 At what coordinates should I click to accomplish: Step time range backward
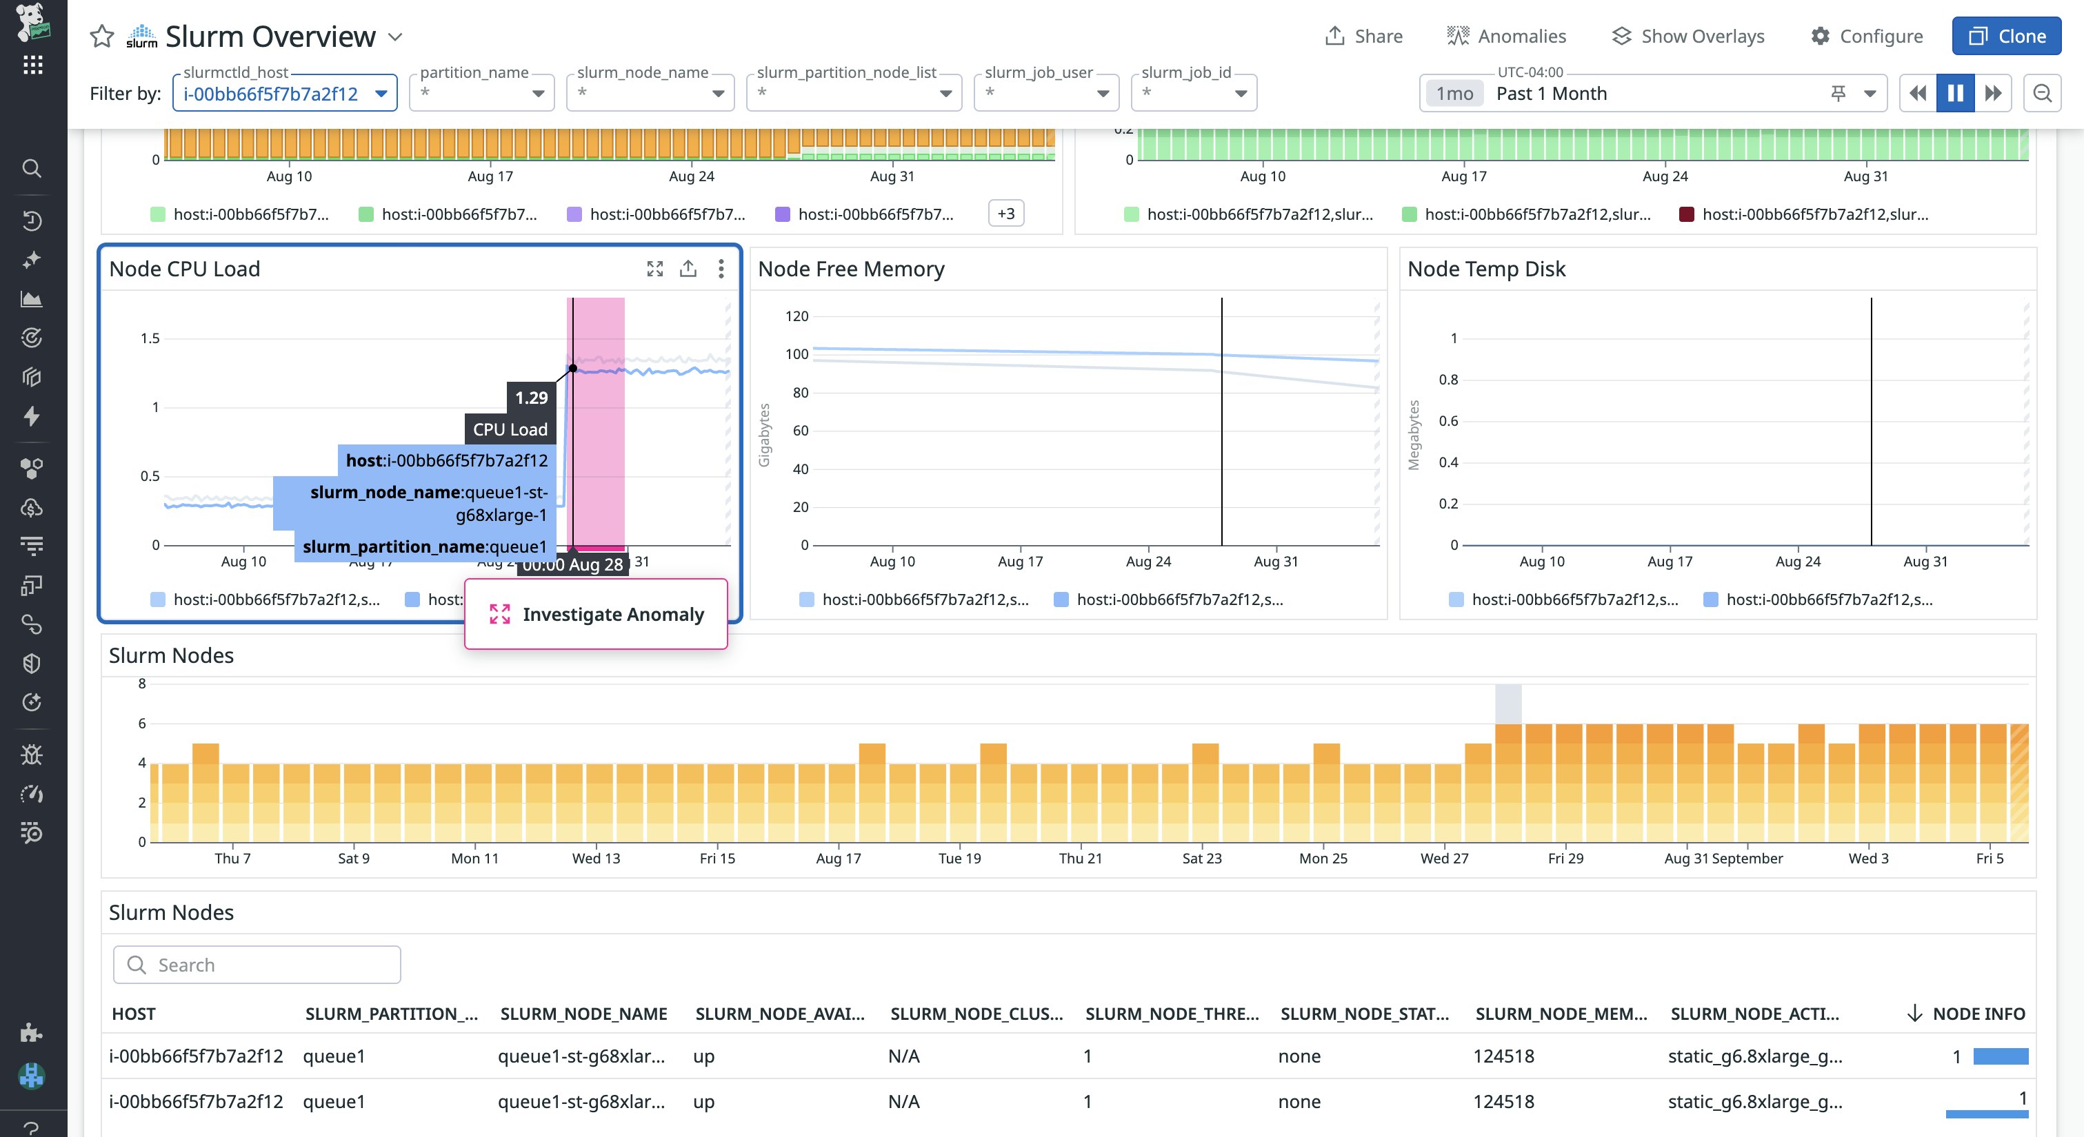pos(1917,93)
